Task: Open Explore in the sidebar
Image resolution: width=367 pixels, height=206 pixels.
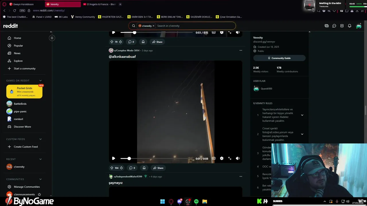Action: coord(18,61)
